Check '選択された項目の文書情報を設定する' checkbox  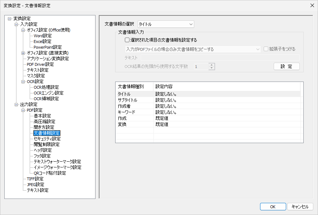click(x=127, y=40)
